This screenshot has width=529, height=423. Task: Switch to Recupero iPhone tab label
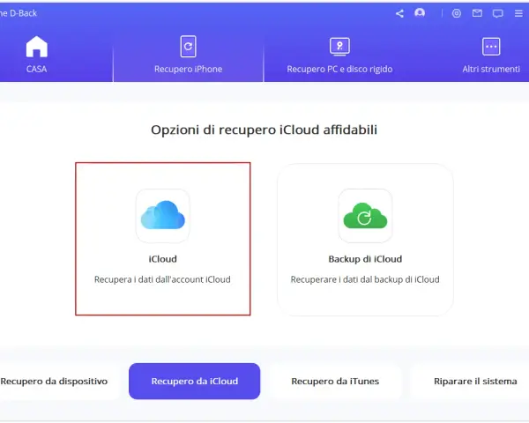pyautogui.click(x=188, y=69)
